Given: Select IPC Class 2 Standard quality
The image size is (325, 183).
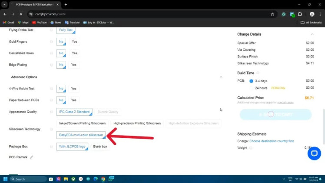Looking at the screenshot, I should coord(74,112).
